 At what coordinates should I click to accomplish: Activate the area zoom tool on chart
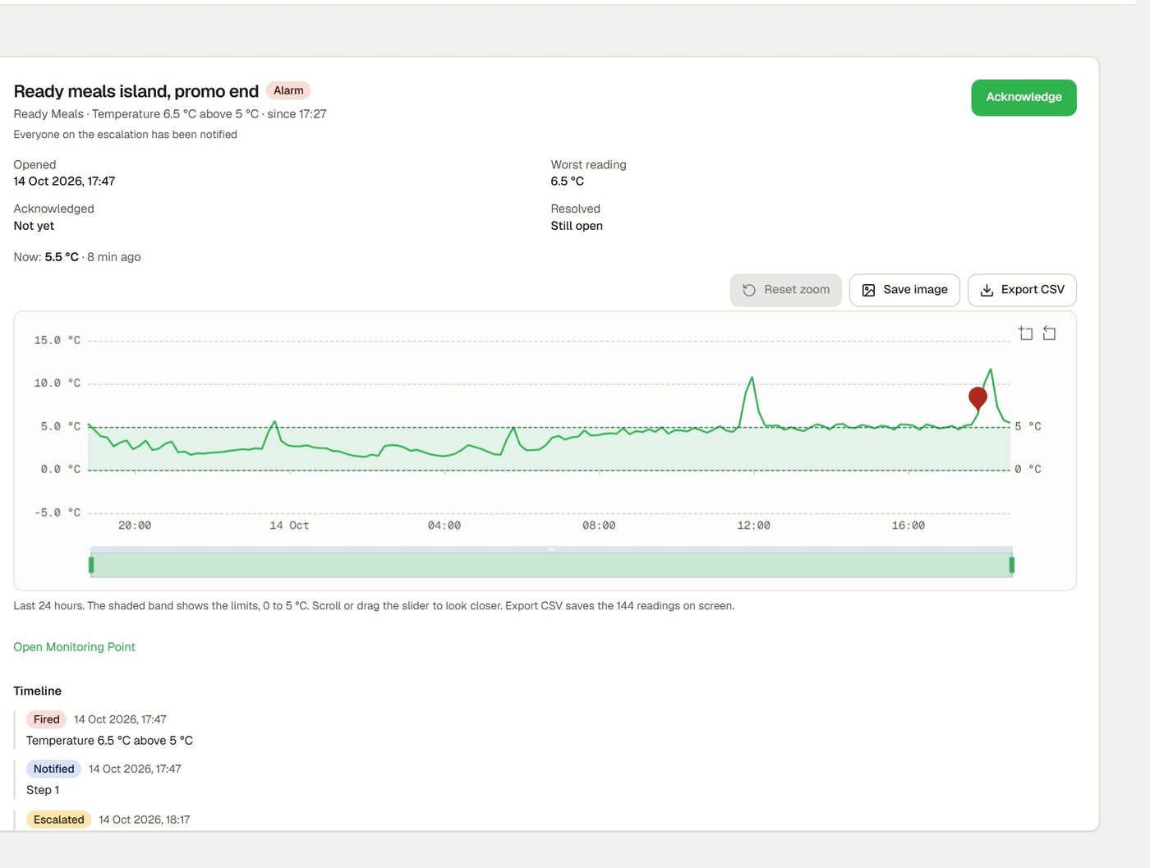(x=1025, y=333)
